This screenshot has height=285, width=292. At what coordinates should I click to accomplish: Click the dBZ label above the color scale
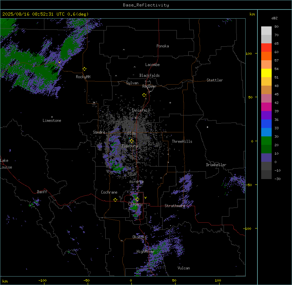pyautogui.click(x=274, y=18)
